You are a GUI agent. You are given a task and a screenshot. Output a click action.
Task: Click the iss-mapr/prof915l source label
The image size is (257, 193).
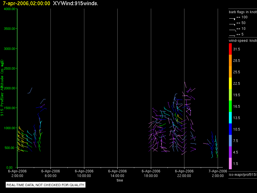click(243, 175)
